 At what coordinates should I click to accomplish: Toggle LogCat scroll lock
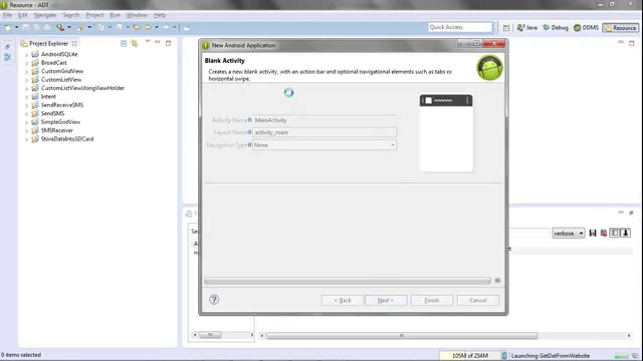pyautogui.click(x=625, y=233)
